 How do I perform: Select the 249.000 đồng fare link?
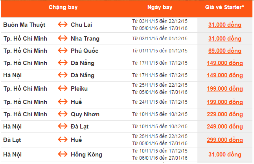[225, 127]
